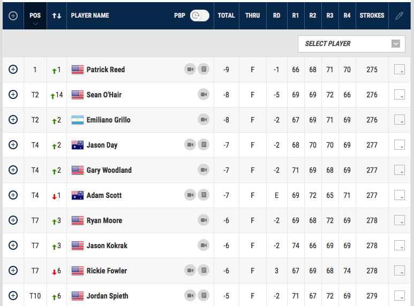Screen dimensions: 414x306
Task: Expand all rows with header plus icon
Action: [13, 16]
